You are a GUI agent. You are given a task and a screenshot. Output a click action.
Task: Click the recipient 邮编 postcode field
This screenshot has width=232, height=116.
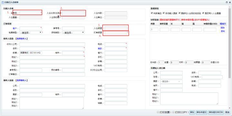[31, 53]
